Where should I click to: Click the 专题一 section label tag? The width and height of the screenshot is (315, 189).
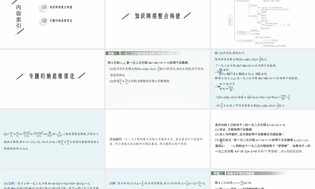coord(112,54)
